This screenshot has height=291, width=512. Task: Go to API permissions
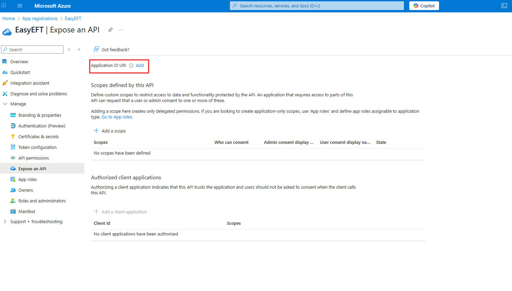(x=33, y=158)
